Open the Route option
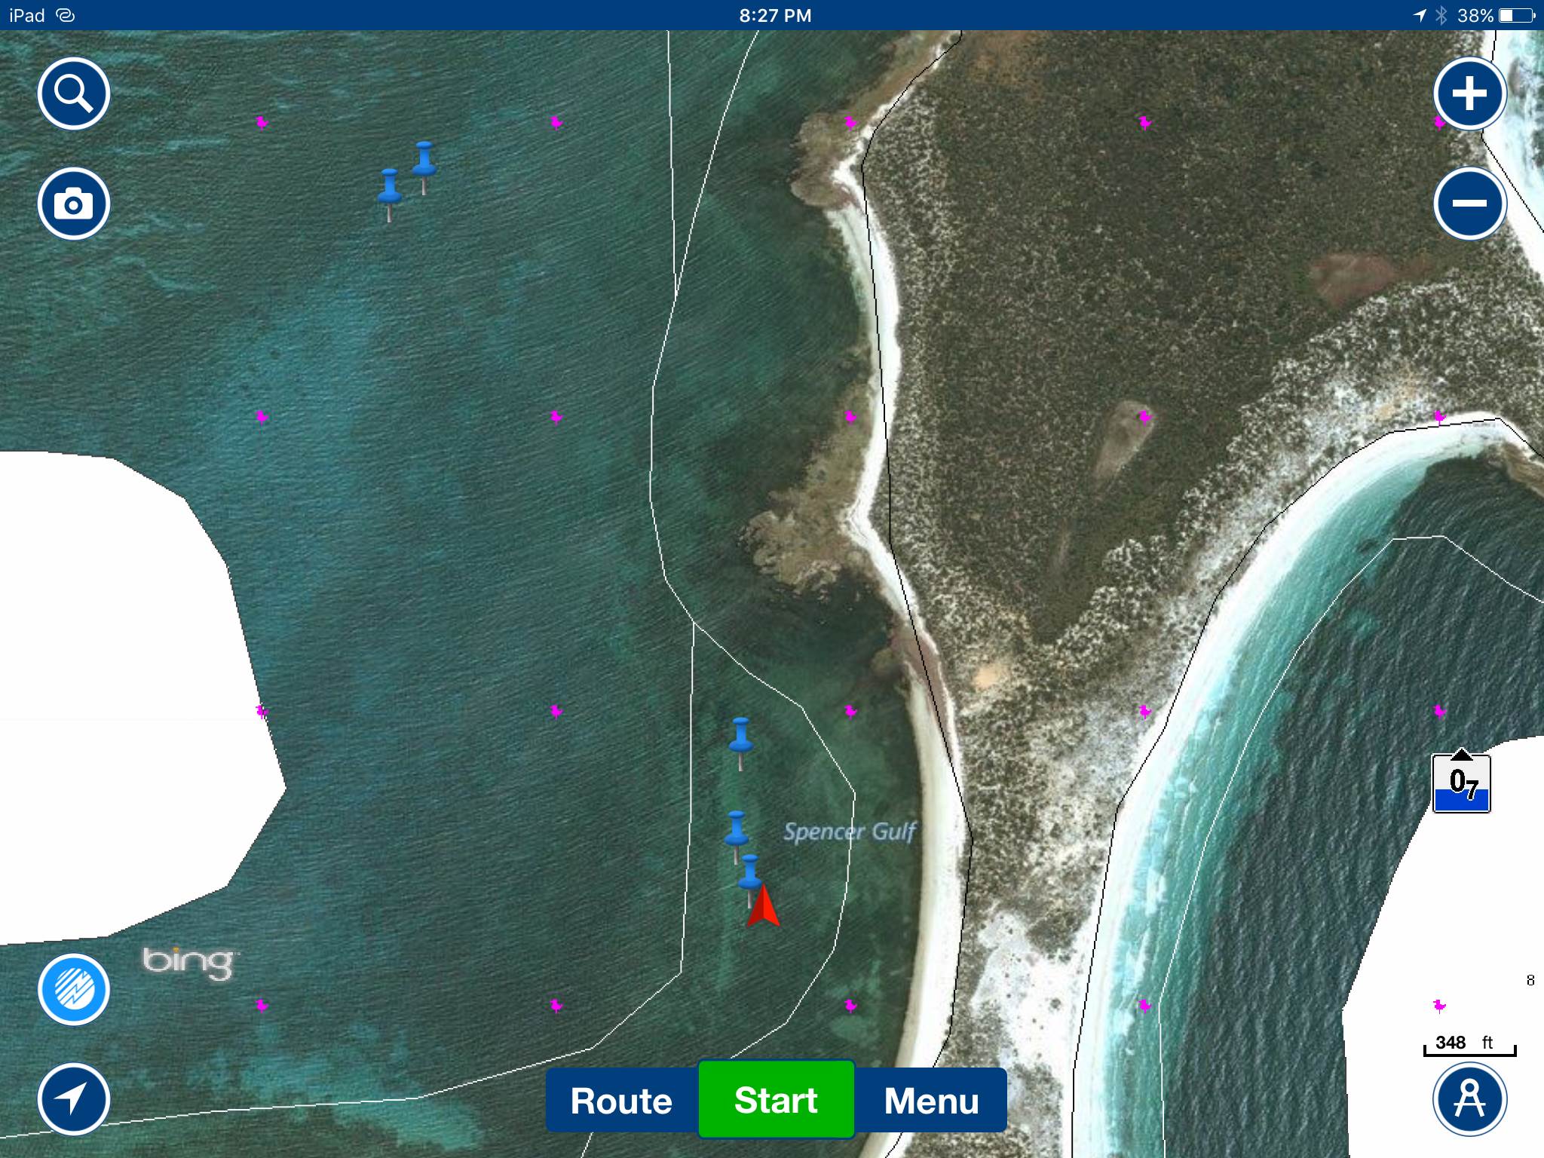The height and width of the screenshot is (1158, 1544). [x=621, y=1101]
